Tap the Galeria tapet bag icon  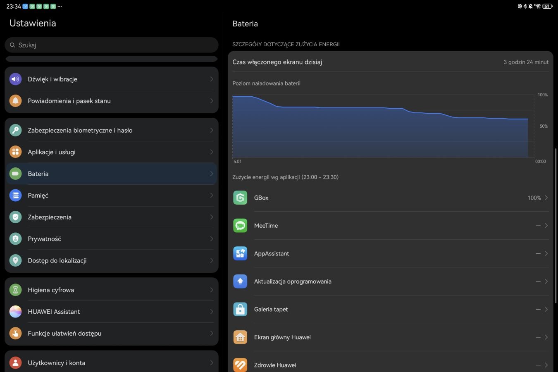point(240,309)
